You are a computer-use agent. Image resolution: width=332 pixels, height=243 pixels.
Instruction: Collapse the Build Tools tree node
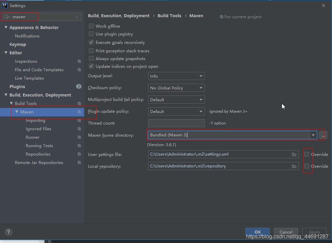click(11, 103)
